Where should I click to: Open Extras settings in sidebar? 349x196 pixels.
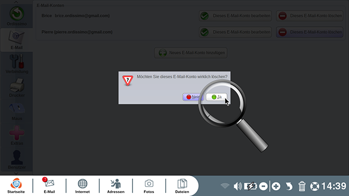click(17, 135)
